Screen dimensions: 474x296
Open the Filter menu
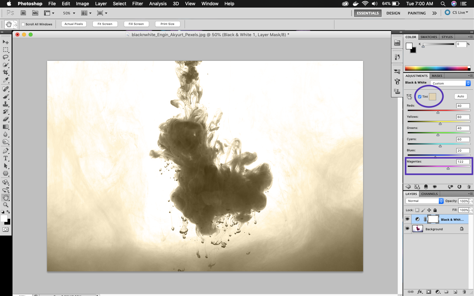click(x=138, y=4)
